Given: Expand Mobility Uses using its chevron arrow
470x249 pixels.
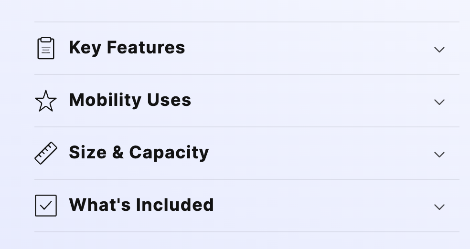Looking at the screenshot, I should pyautogui.click(x=439, y=102).
